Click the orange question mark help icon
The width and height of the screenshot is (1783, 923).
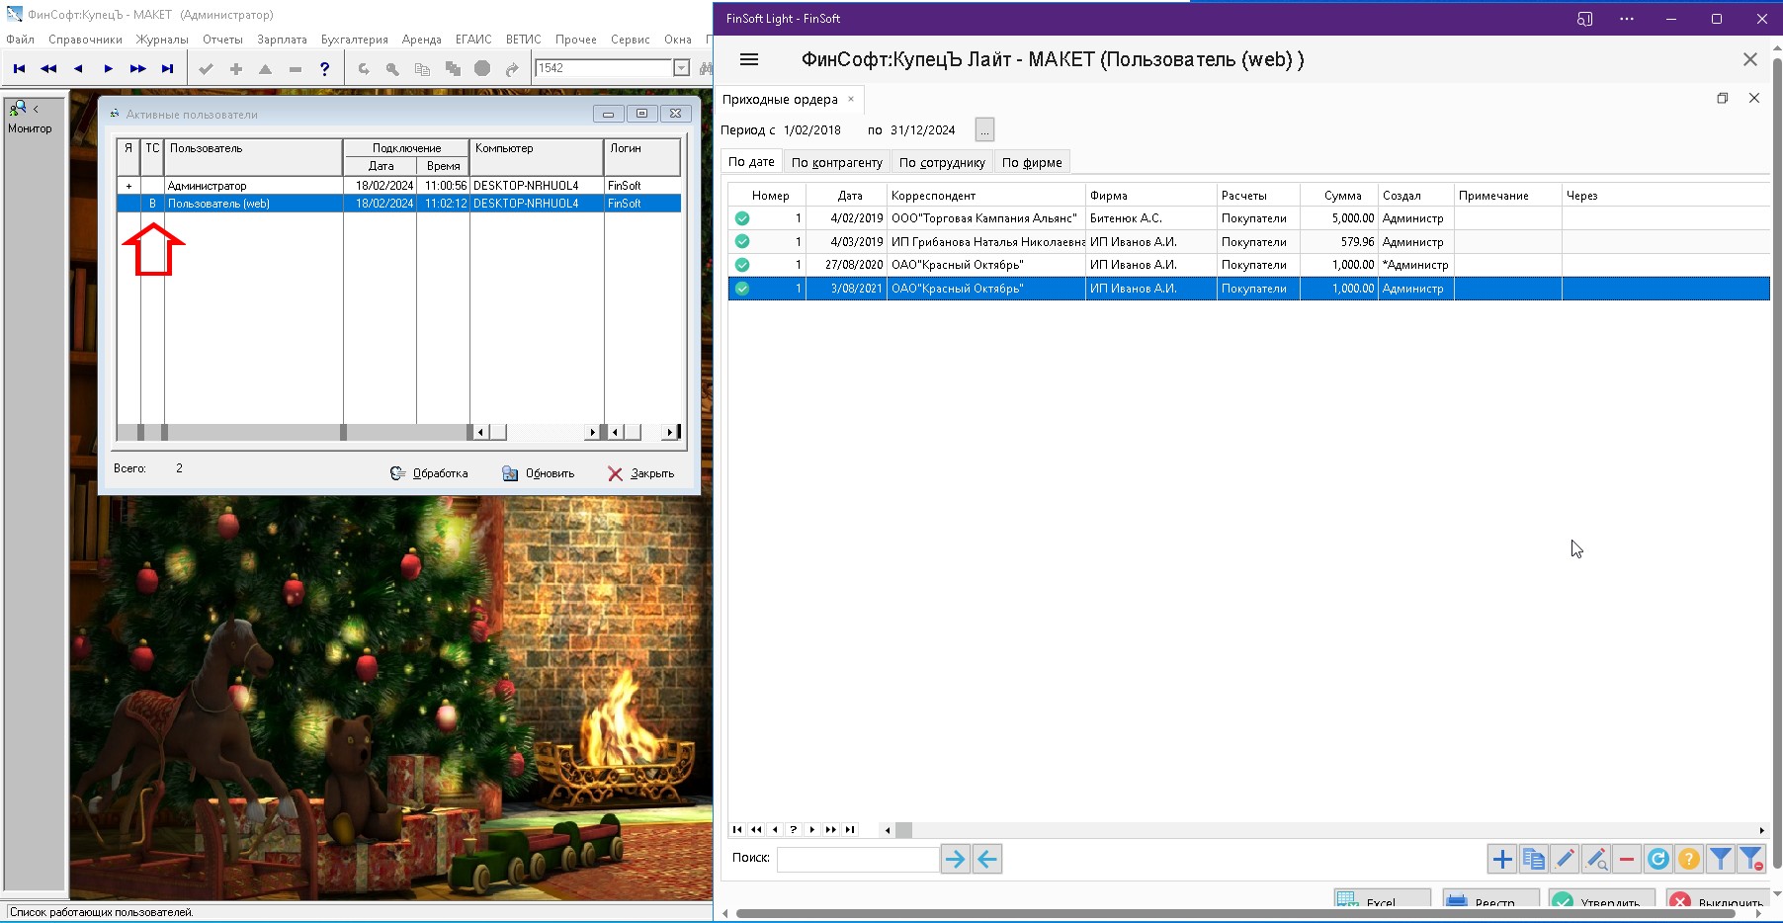click(x=1689, y=860)
